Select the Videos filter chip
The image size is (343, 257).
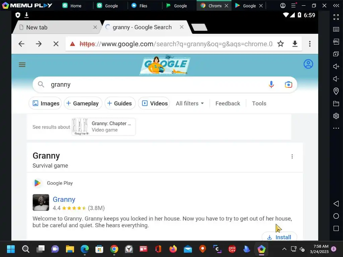(x=154, y=103)
